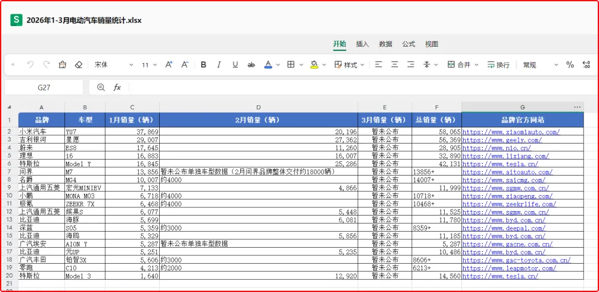Viewport: 599px width, 292px height.
Task: Click the undo arrow icon
Action: (x=30, y=65)
